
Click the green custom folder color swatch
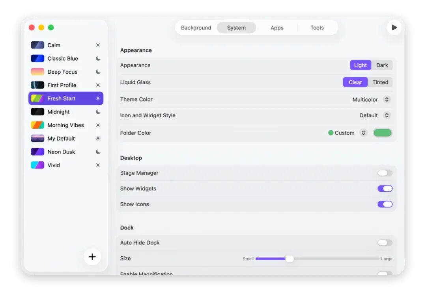pos(382,133)
